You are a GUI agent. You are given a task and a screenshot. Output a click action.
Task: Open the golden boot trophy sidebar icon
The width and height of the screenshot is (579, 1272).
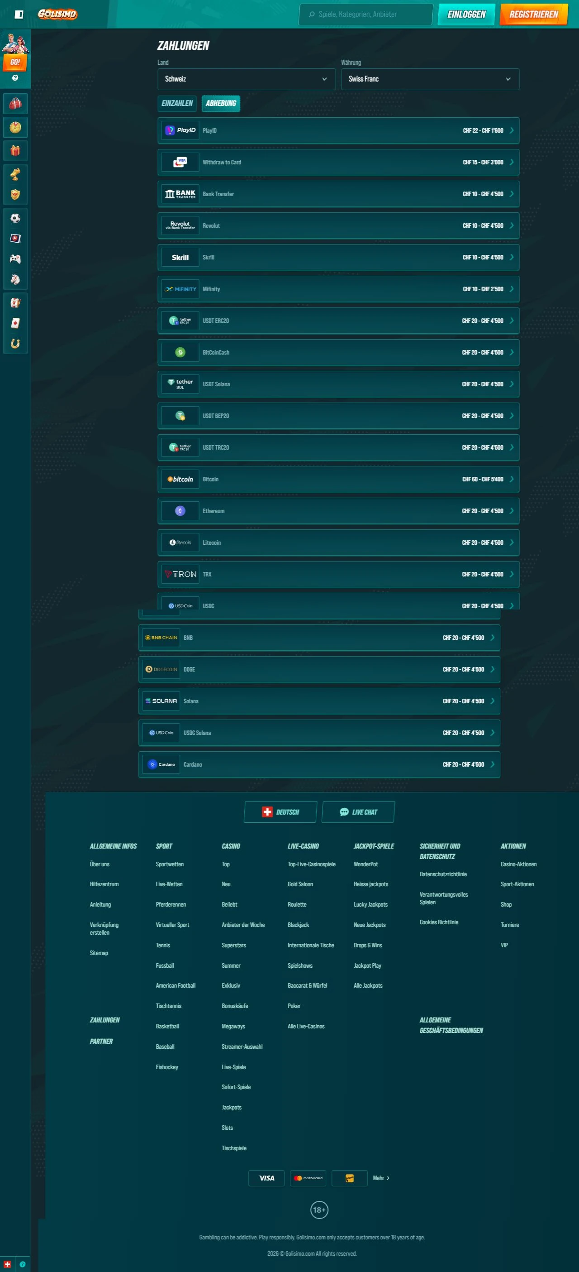point(15,174)
